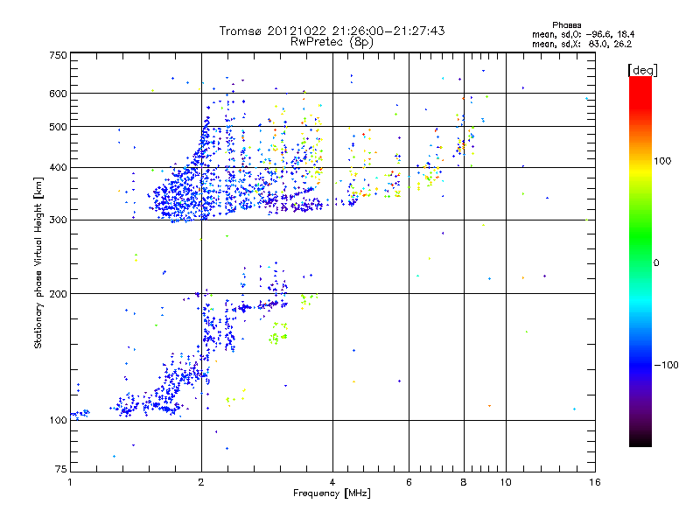
Task: Click the 'RwPretec (8p)' subtitle
Action: (332, 42)
